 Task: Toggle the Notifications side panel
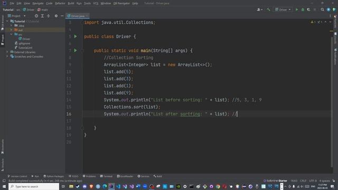tap(335, 56)
